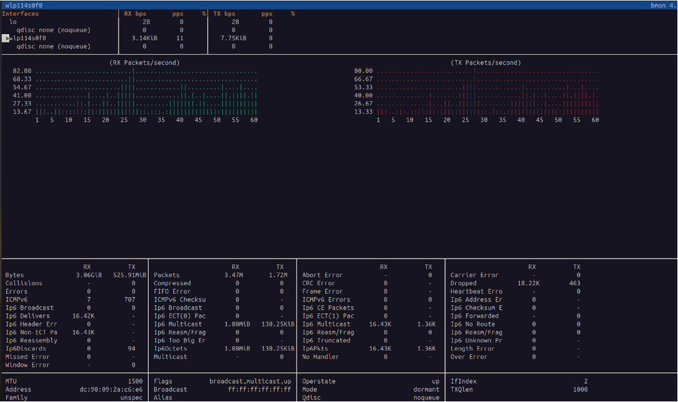Click the MAC address dc:90:09:2a:c6:e6
This screenshot has height=402, width=678.
[111, 390]
